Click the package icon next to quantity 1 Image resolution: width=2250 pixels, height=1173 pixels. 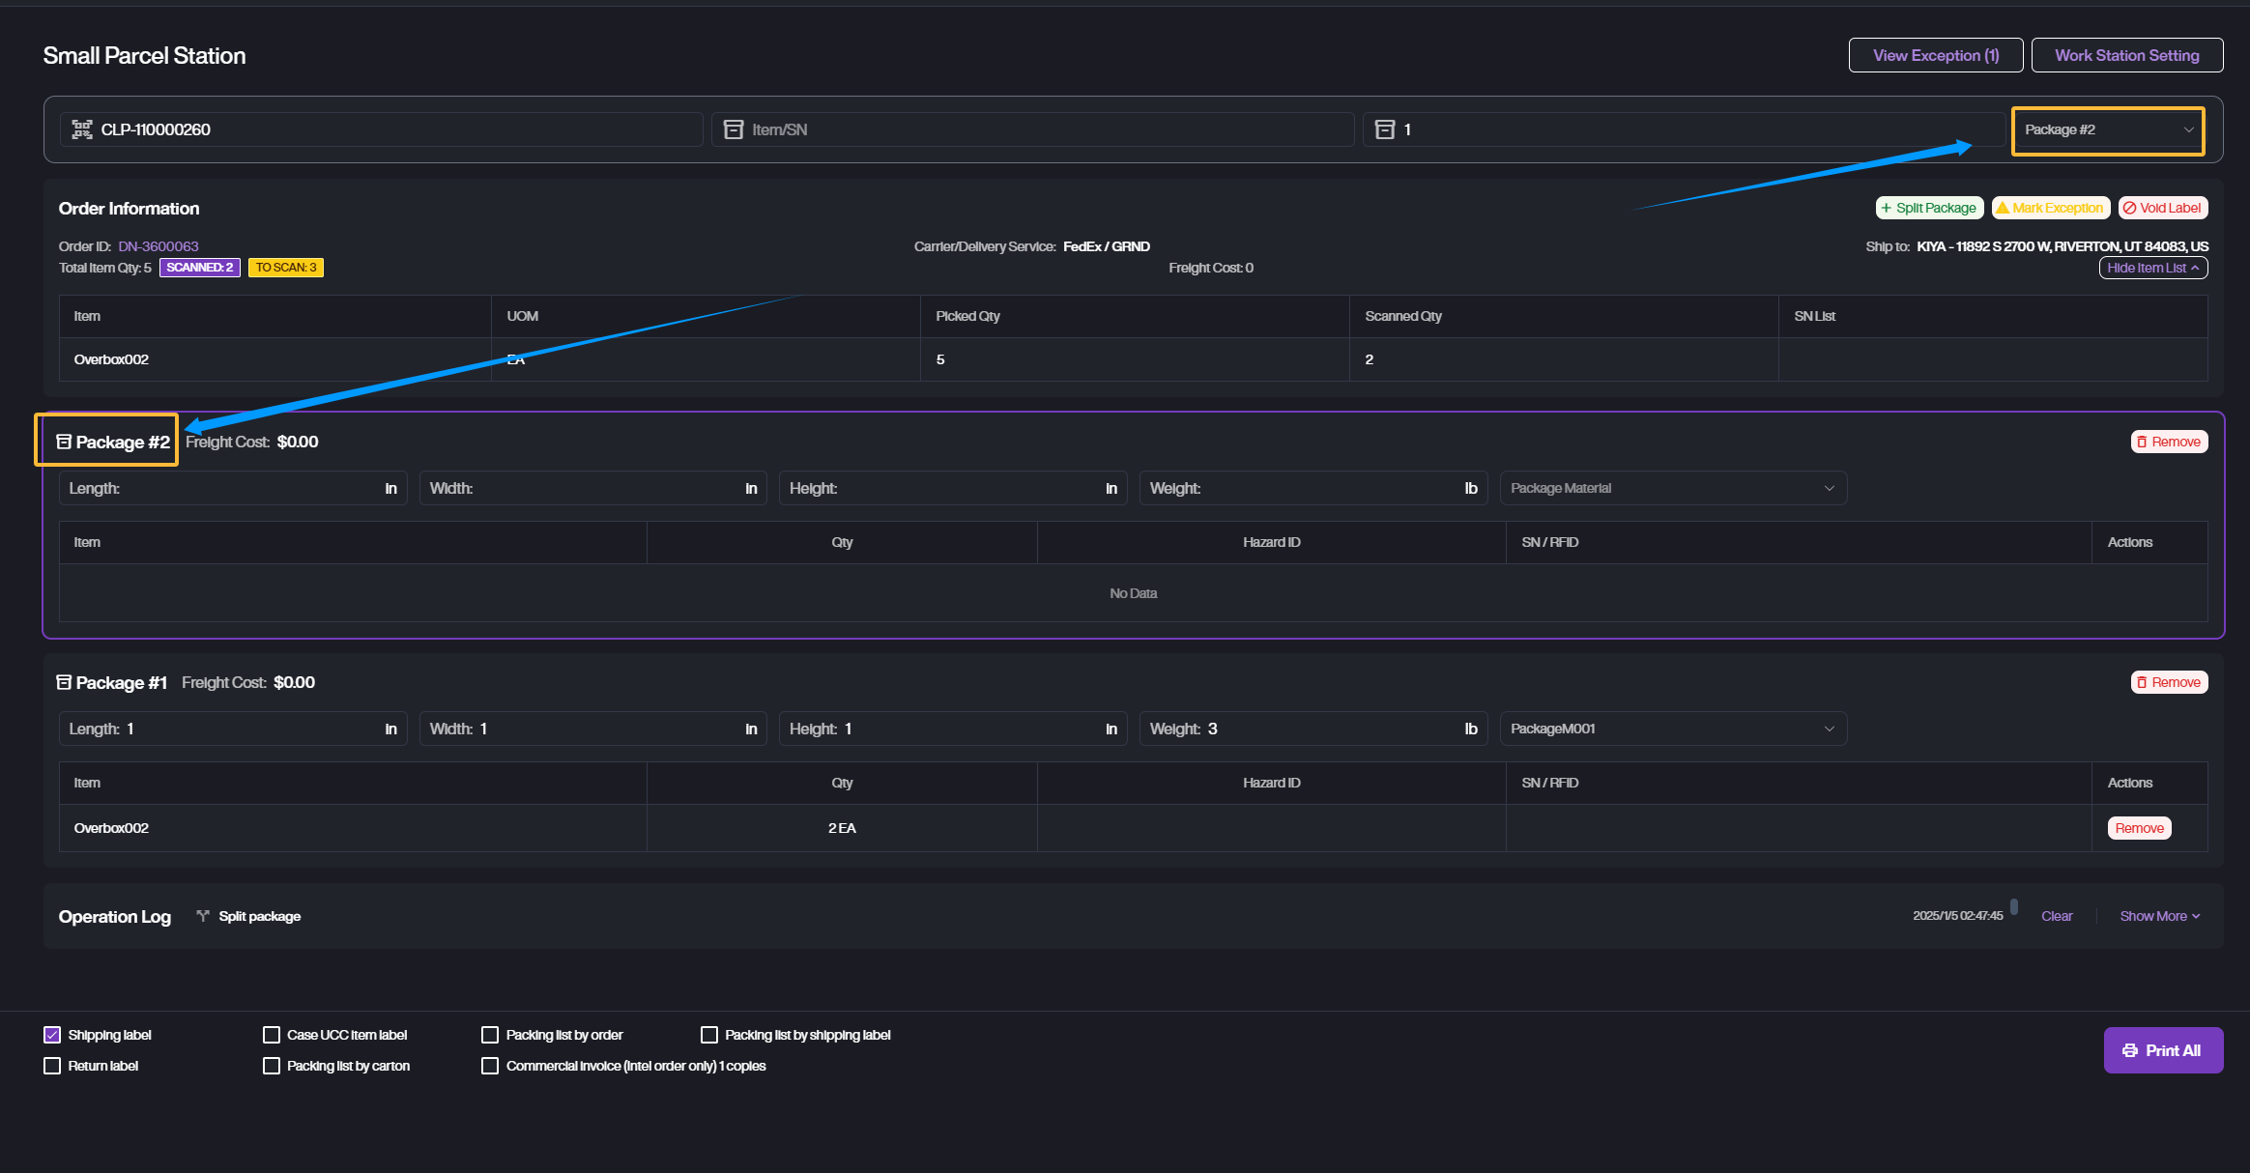[1385, 129]
